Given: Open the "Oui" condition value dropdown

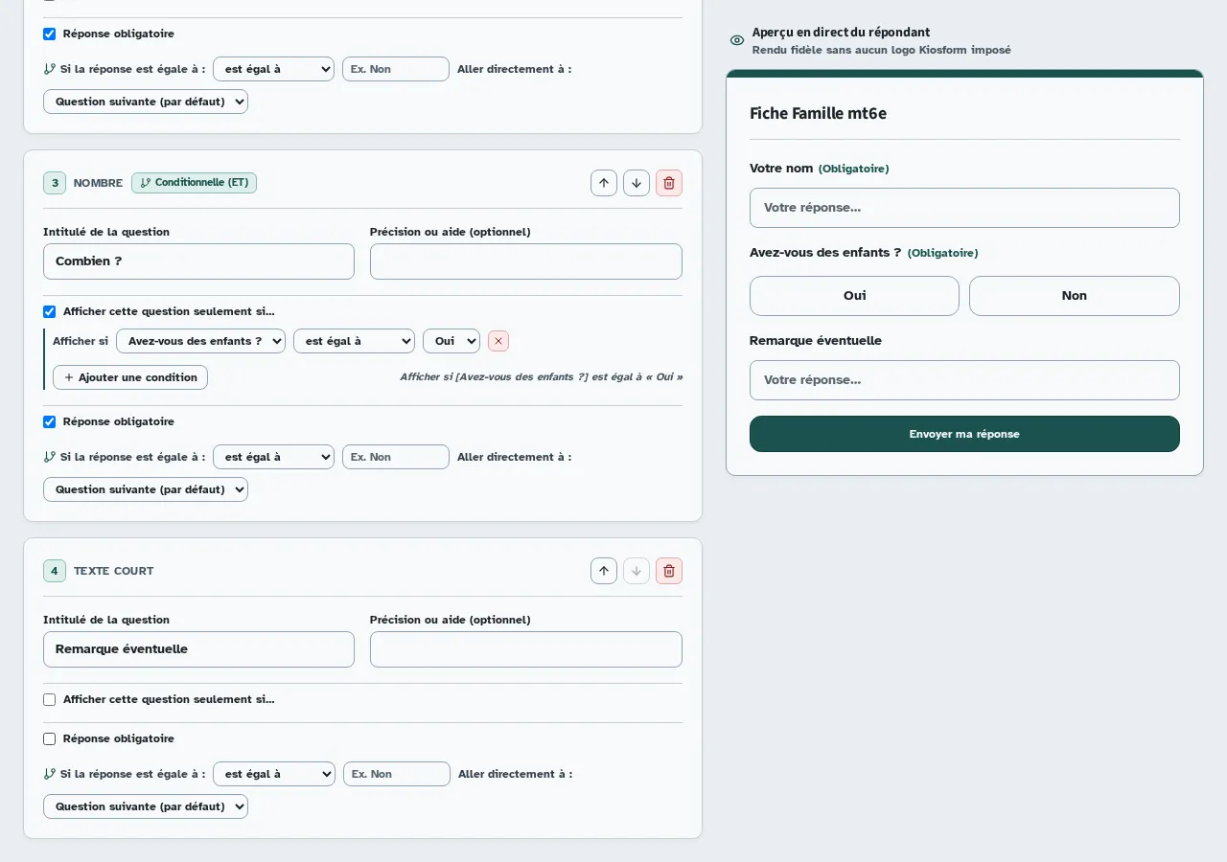Looking at the screenshot, I should [451, 341].
